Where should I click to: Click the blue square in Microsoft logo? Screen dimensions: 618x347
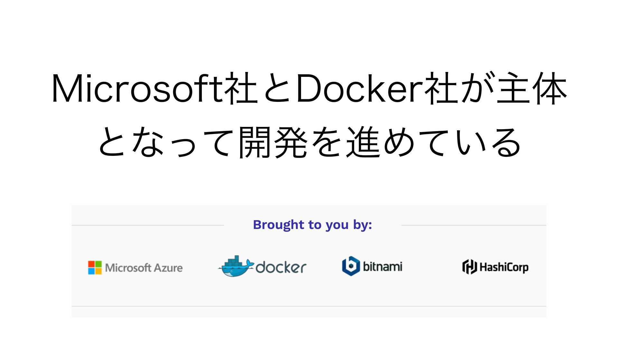pyautogui.click(x=91, y=271)
